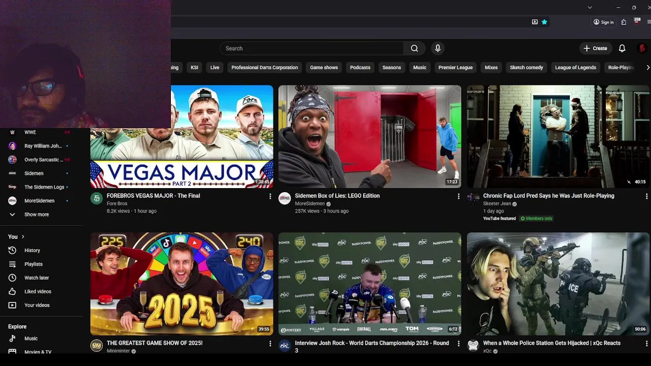Select the League of Legends chip
651x366 pixels.
click(x=575, y=67)
